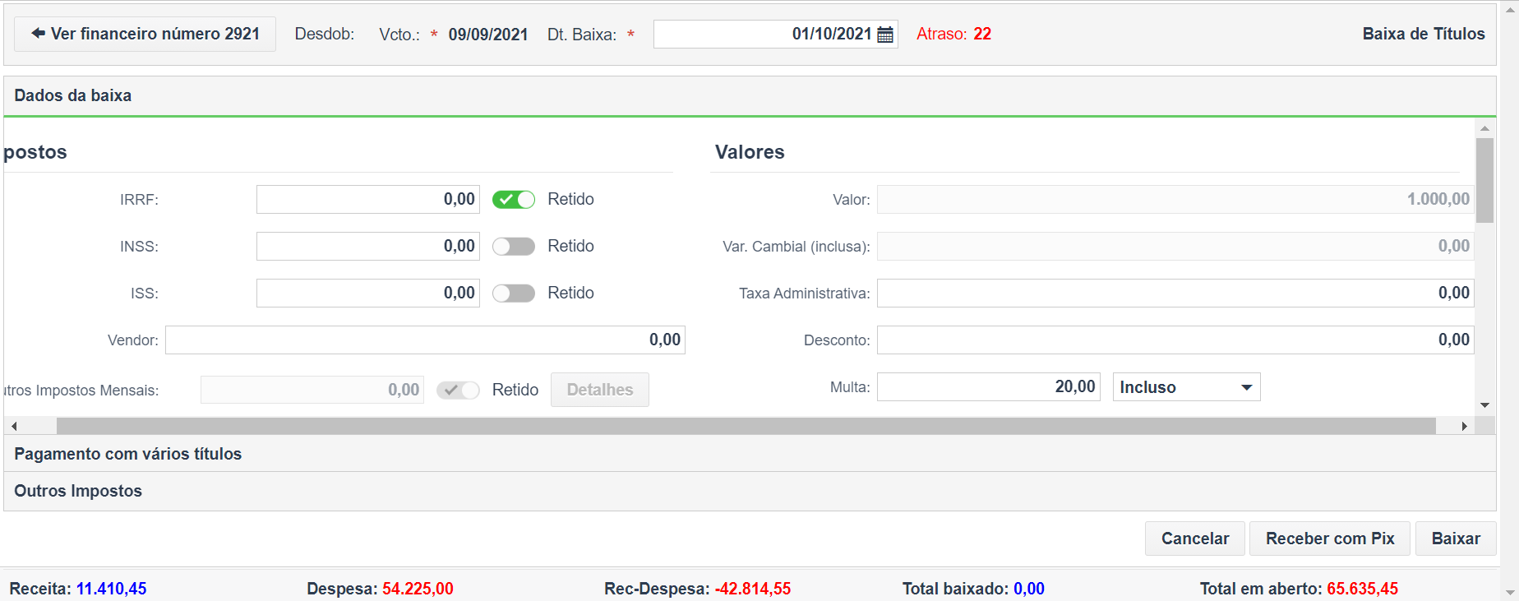Click the horizontal scrollbar thumb

tap(745, 426)
